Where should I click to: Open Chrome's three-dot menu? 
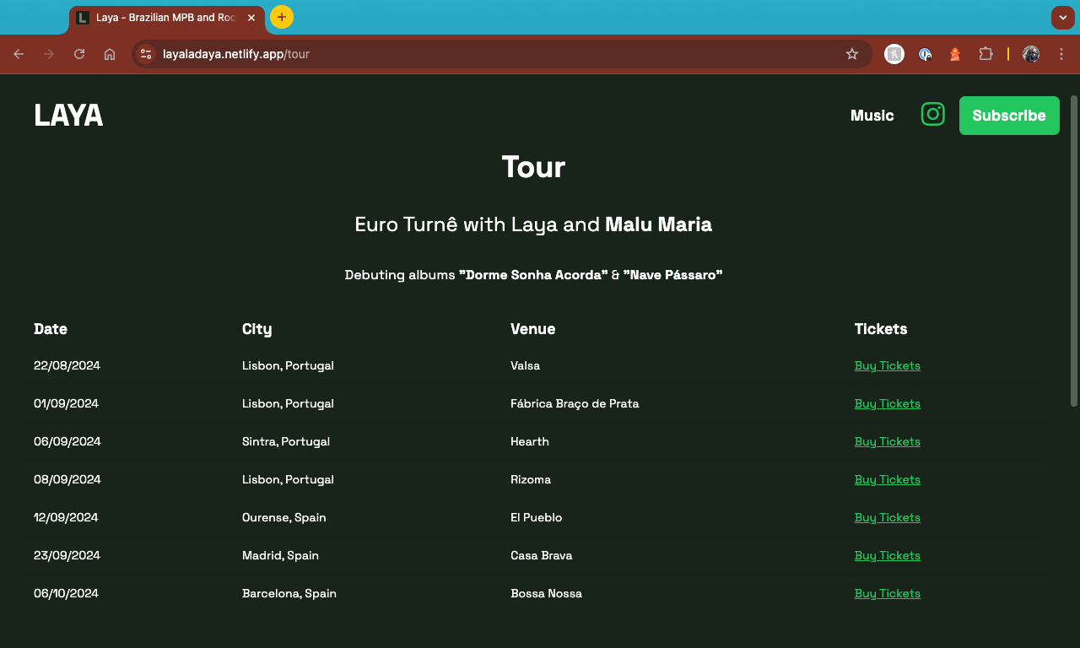tap(1061, 53)
